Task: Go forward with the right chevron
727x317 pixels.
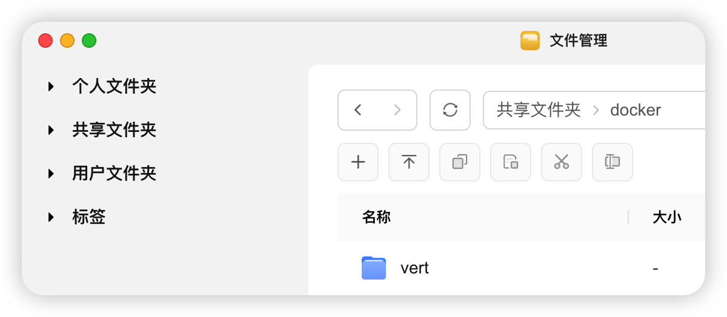Action: [x=397, y=110]
